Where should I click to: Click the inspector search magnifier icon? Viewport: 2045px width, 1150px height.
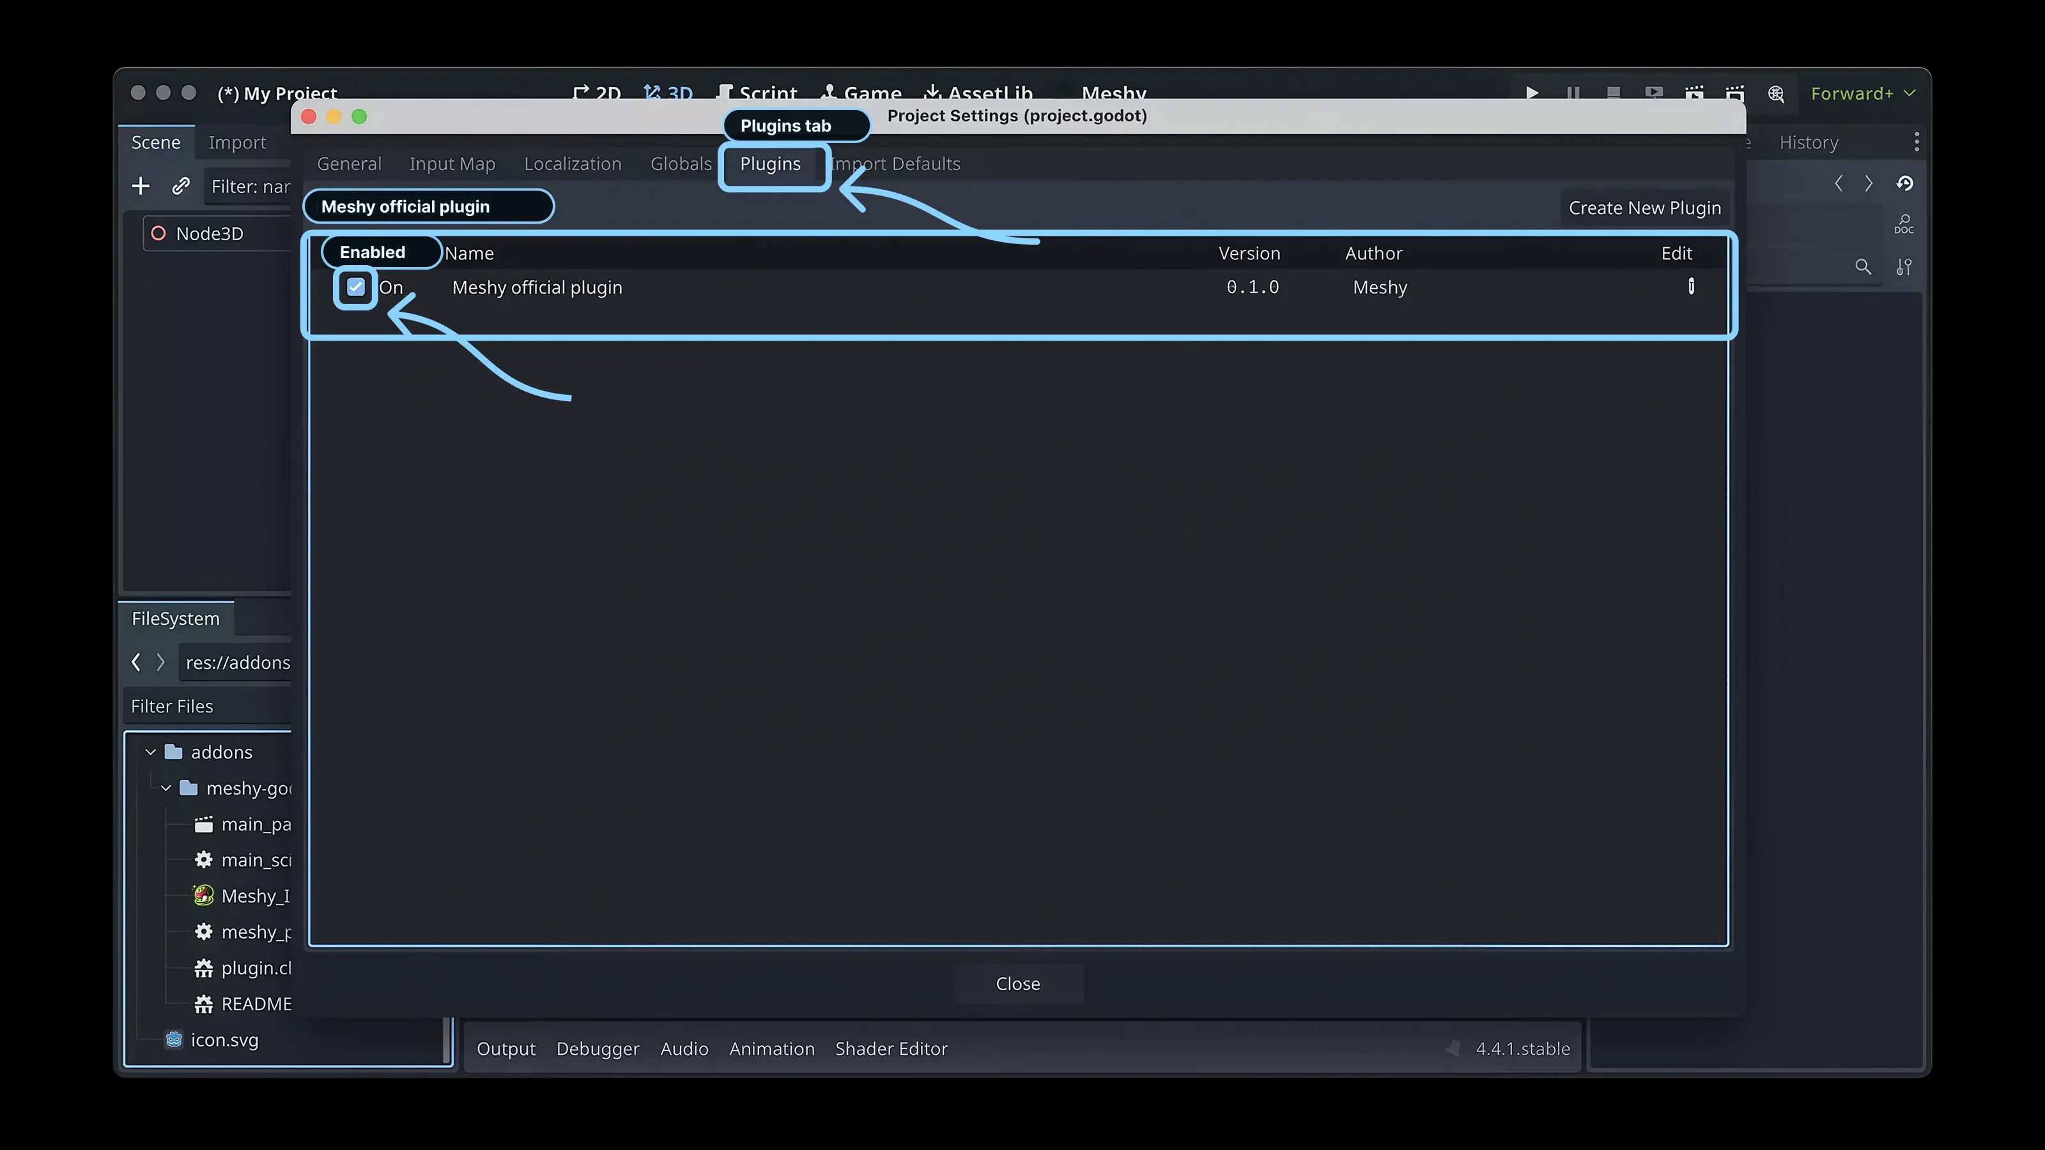[1862, 266]
